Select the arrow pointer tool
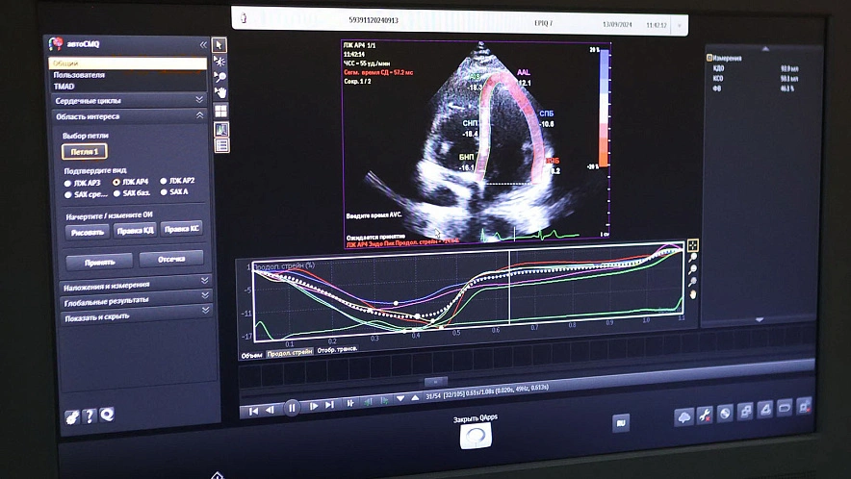851x479 pixels. (x=219, y=44)
